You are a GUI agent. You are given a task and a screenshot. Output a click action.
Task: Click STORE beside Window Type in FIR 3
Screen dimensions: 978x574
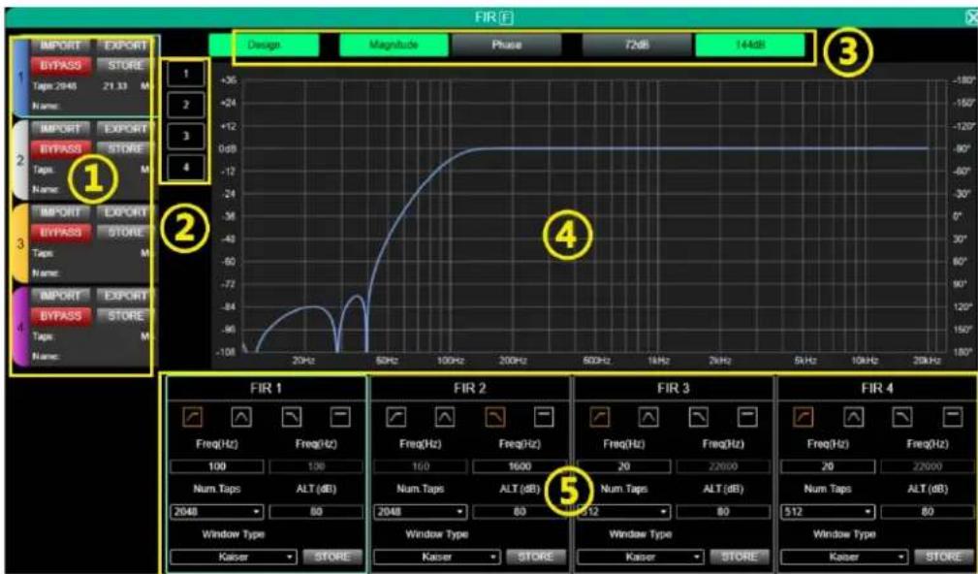pos(740,557)
